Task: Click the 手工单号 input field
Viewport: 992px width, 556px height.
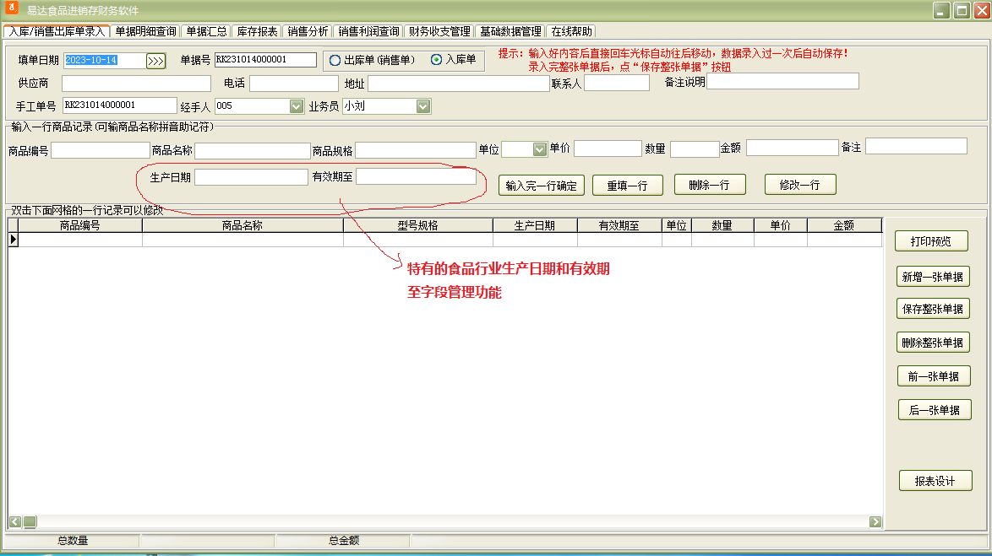Action: (120, 105)
